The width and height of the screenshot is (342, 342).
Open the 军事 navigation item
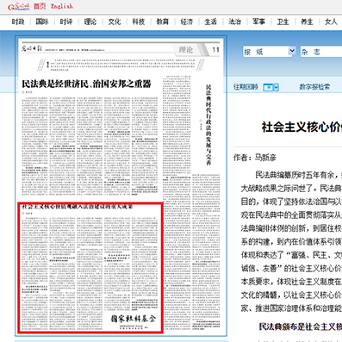click(x=258, y=22)
